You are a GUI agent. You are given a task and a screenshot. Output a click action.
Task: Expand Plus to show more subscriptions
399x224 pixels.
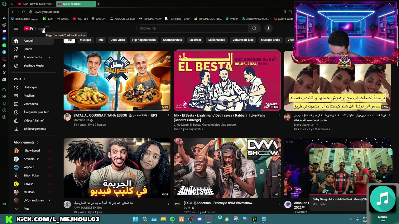pyautogui.click(x=32, y=209)
